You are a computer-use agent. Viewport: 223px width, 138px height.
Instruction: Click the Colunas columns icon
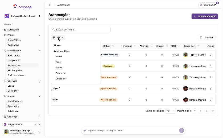[x=201, y=38]
